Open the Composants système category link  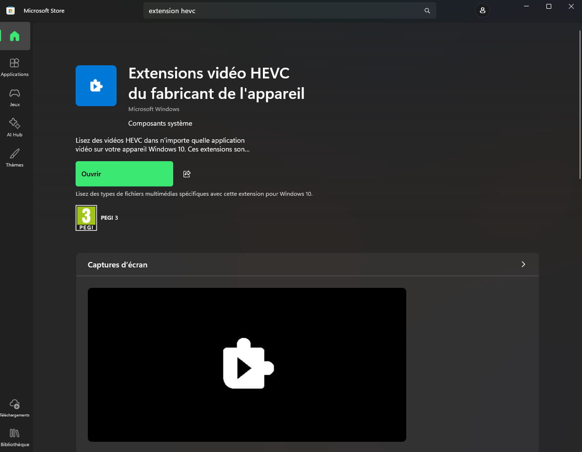click(x=160, y=123)
